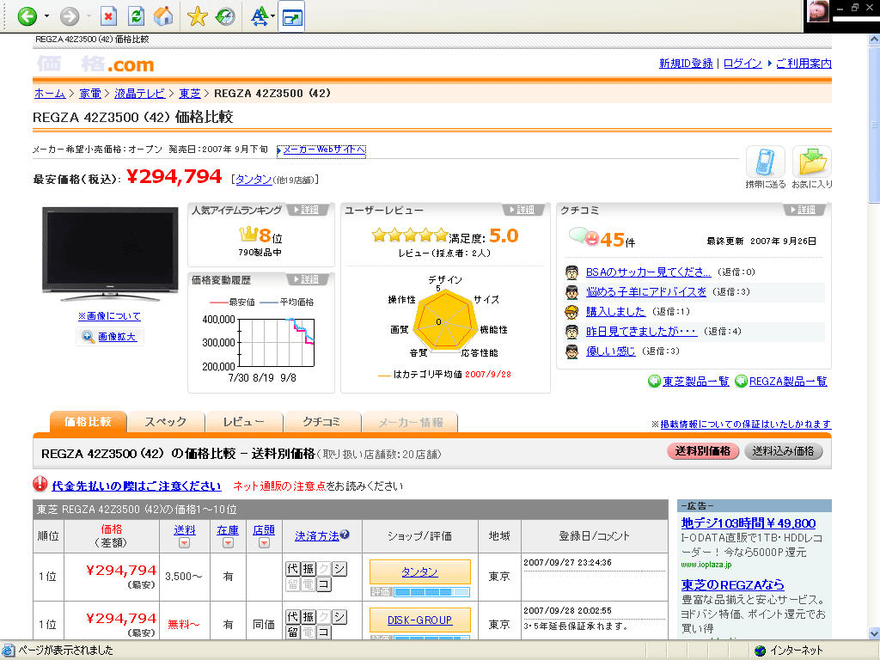The width and height of the screenshot is (880, 660).
Task: Select 送料別価格 toggle button
Action: 703,451
